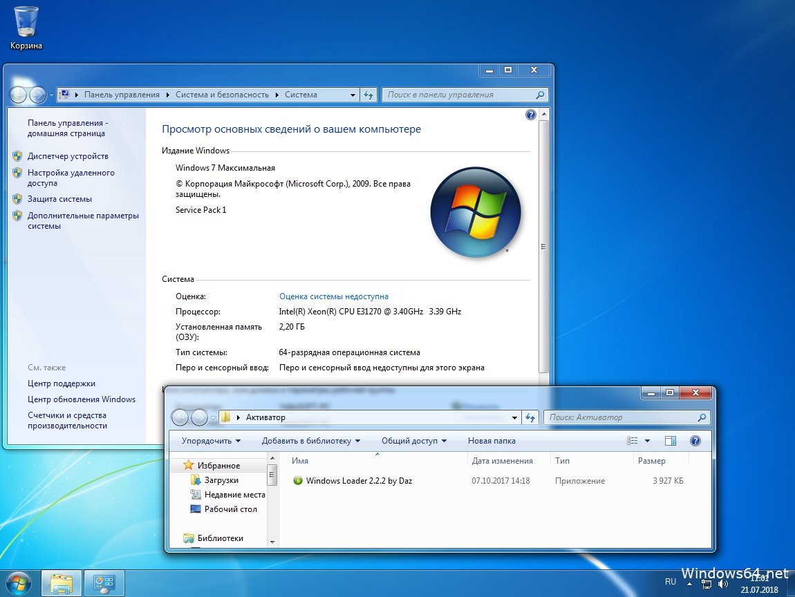Click the help icon in System window
Image resolution: width=795 pixels, height=597 pixels.
coord(530,115)
